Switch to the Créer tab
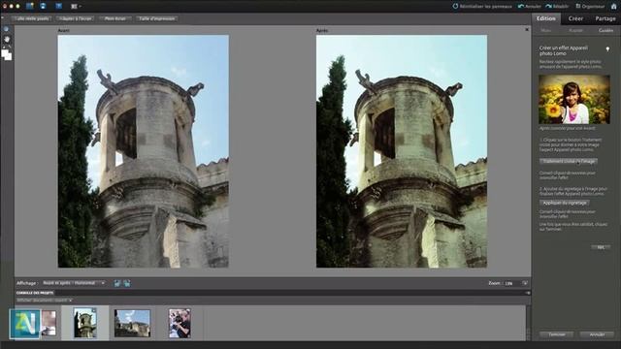Screen dimensions: 621x349 pyautogui.click(x=575, y=18)
